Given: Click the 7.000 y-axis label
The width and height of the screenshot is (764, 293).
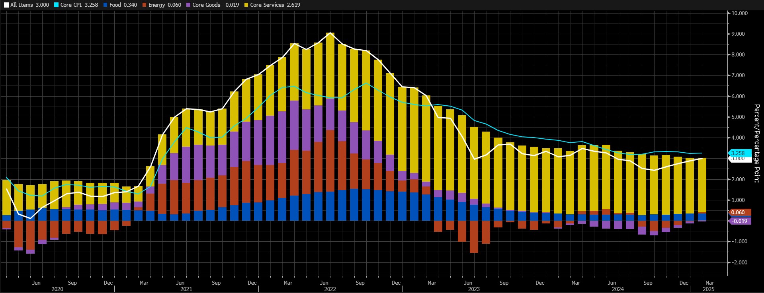Looking at the screenshot, I should click(x=738, y=75).
